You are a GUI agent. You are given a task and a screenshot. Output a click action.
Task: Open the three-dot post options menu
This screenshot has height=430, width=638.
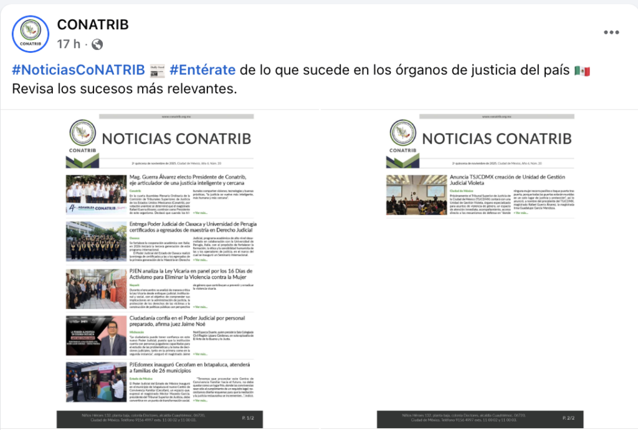click(612, 33)
